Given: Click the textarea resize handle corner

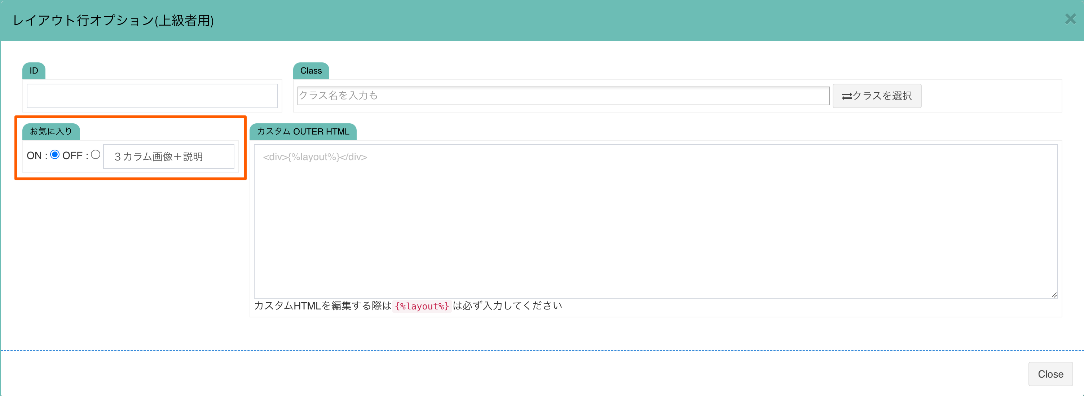Looking at the screenshot, I should pos(1054,295).
